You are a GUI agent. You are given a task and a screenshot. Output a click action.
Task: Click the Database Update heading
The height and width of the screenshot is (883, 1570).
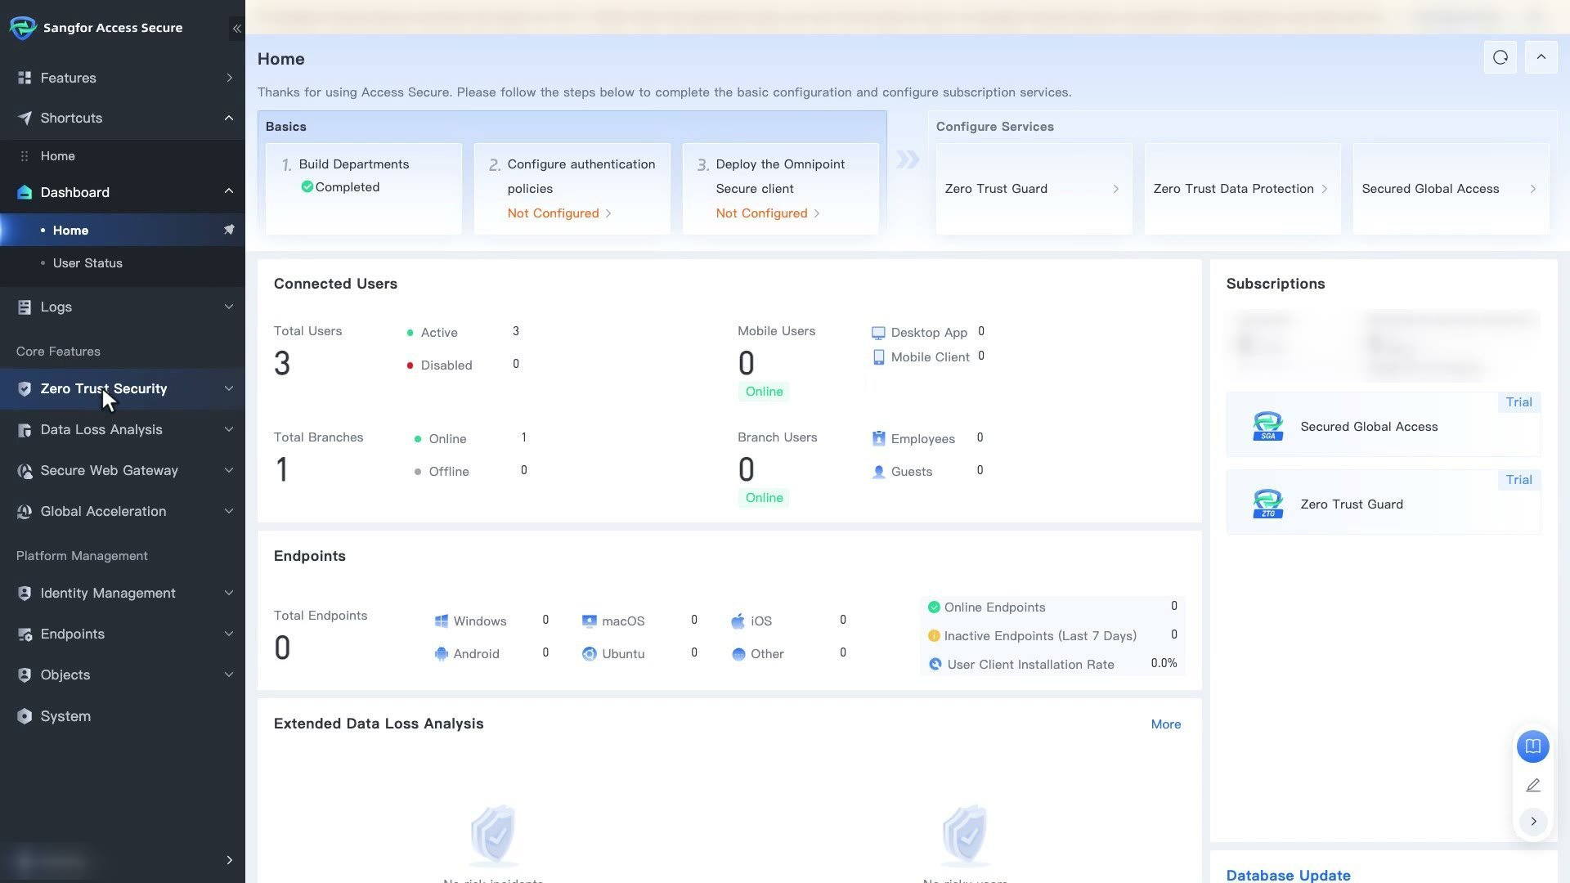pos(1288,874)
